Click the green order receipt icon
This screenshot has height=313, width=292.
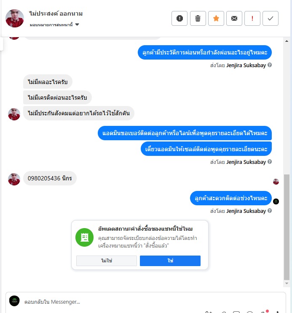[x=84, y=237]
